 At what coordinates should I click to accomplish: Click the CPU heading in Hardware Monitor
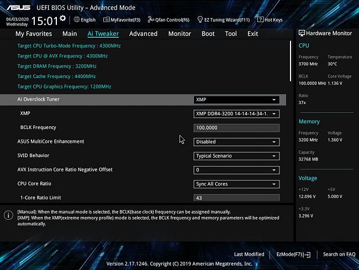304,46
